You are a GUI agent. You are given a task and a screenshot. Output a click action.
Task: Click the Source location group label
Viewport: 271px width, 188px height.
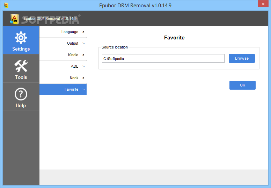(115, 47)
